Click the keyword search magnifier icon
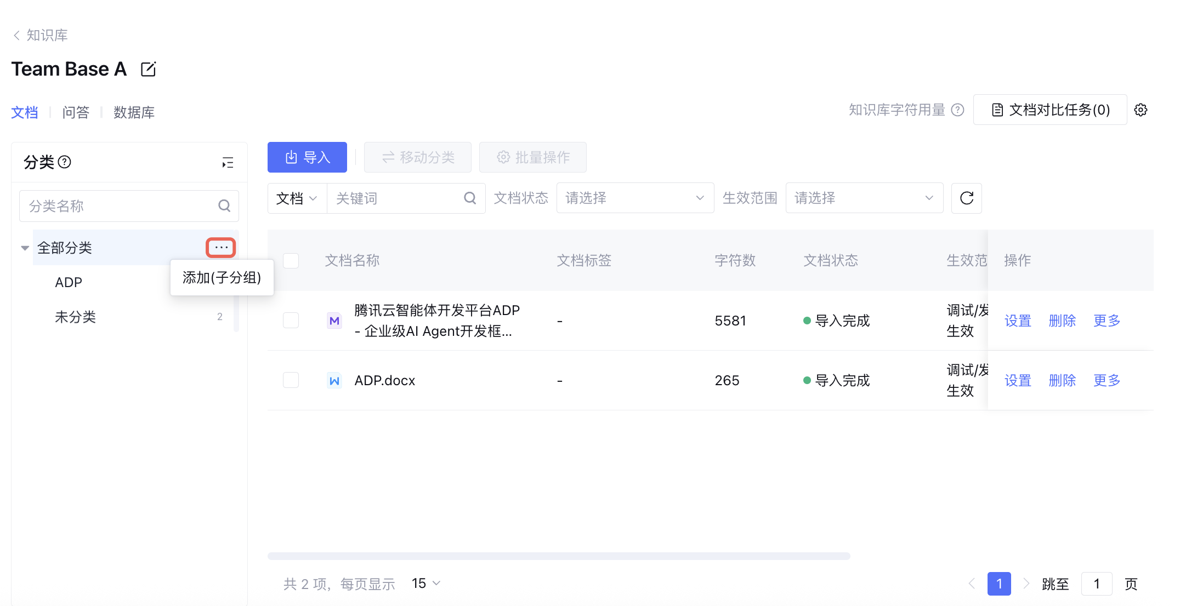1180x606 pixels. click(x=470, y=198)
